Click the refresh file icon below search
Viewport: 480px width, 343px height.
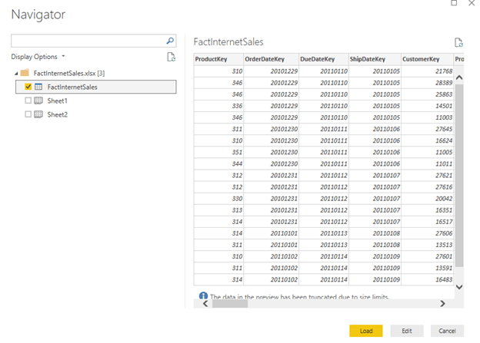172,57
